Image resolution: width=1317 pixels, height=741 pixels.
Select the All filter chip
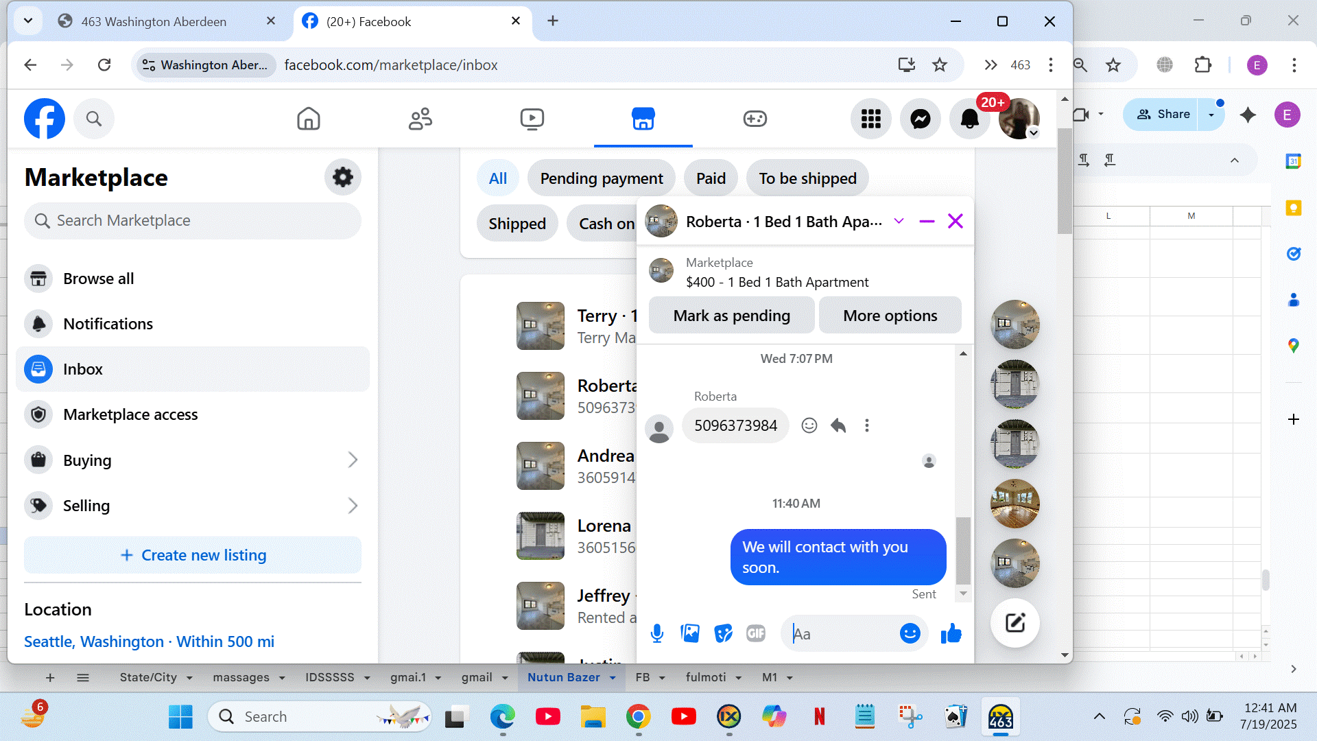497,178
